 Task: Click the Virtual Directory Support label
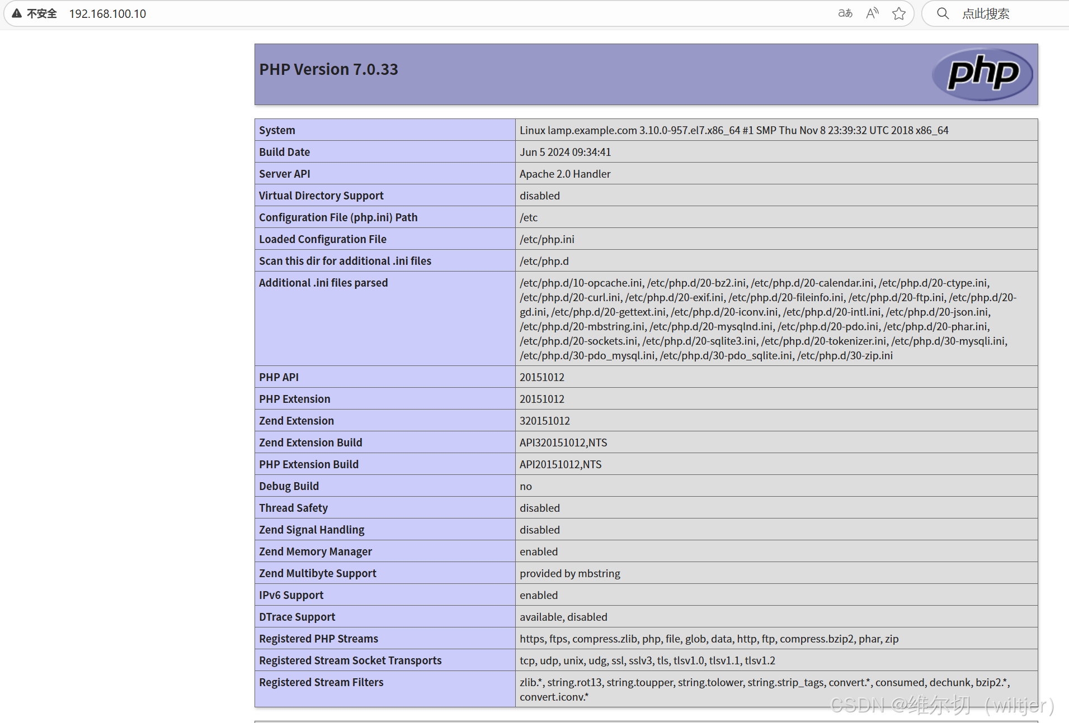pos(321,196)
